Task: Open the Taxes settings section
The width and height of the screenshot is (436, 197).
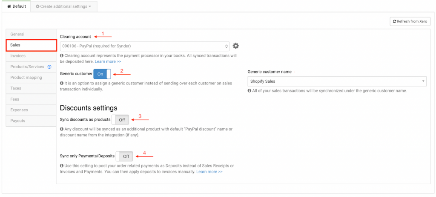Action: click(x=16, y=88)
